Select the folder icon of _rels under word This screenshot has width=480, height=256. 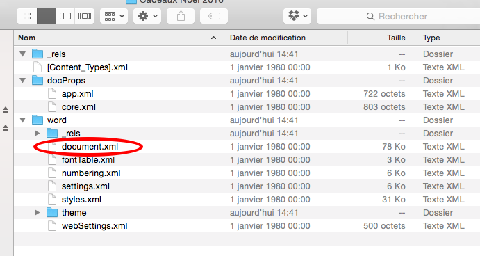pyautogui.click(x=52, y=133)
